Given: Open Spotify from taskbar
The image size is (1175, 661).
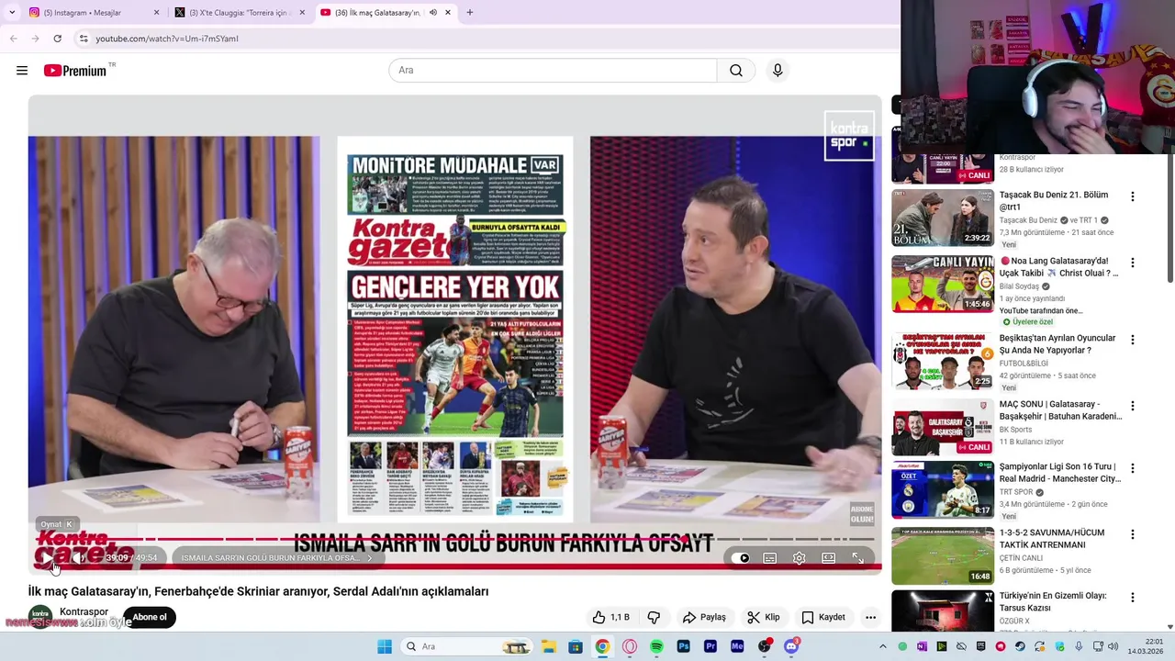Looking at the screenshot, I should click(656, 646).
